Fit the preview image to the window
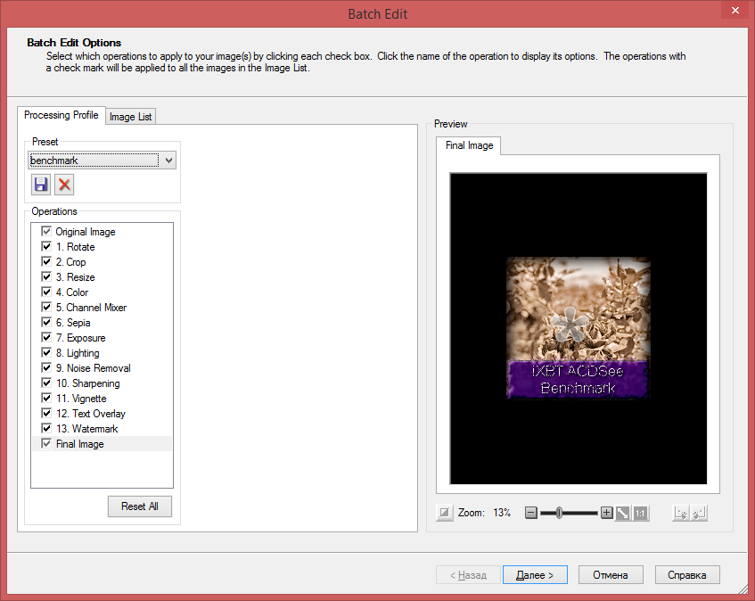This screenshot has height=601, width=755. [x=622, y=513]
